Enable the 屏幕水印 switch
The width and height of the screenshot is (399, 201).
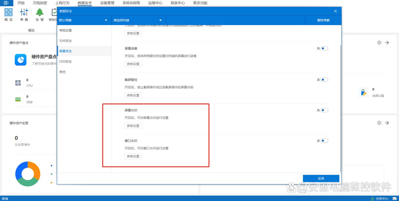(324, 110)
